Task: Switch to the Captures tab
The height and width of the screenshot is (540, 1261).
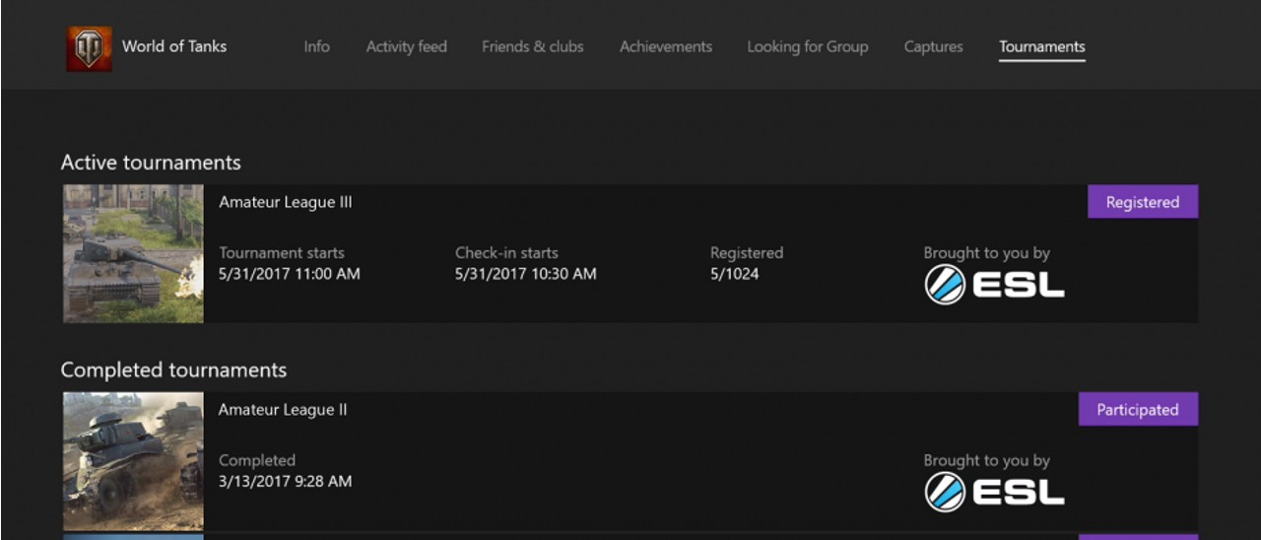Action: [x=933, y=46]
